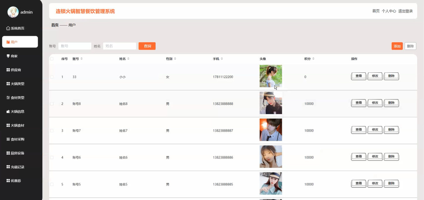Click avatar thumbnail of 姓名7

tap(271, 130)
